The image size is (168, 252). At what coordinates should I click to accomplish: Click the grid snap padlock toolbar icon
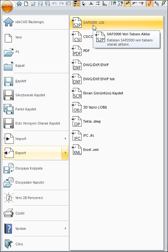pos(113,4)
